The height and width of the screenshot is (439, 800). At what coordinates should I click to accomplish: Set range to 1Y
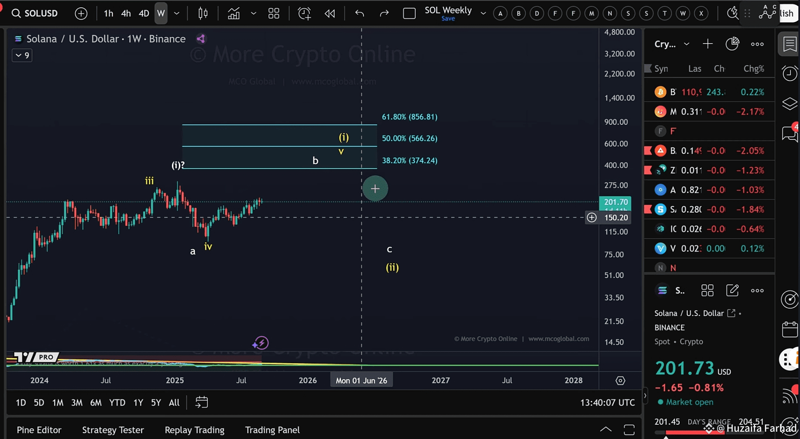tap(138, 402)
